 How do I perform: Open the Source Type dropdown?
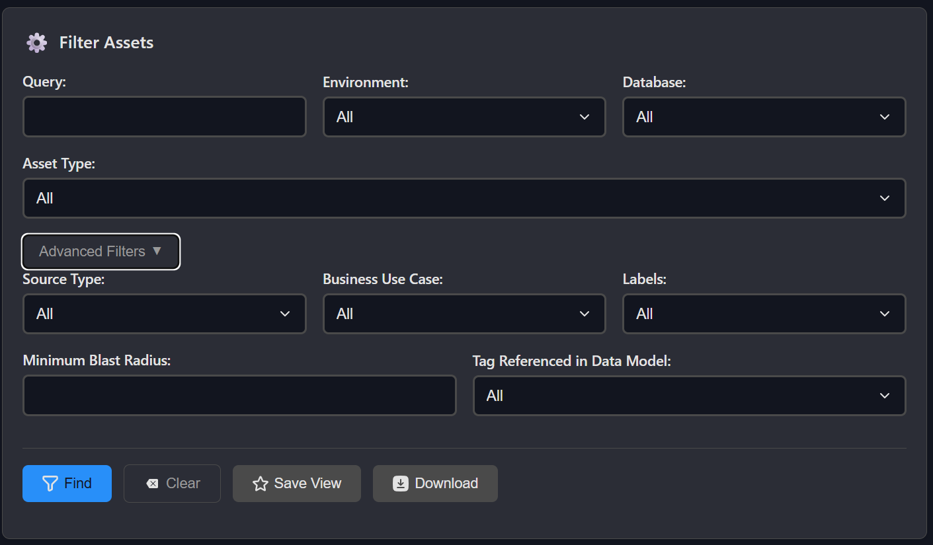[164, 314]
